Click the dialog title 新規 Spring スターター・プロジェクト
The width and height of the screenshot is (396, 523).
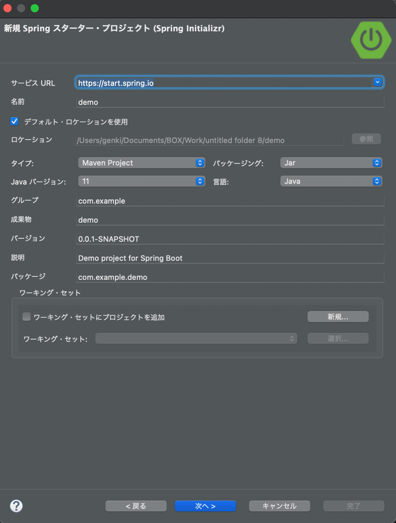114,28
